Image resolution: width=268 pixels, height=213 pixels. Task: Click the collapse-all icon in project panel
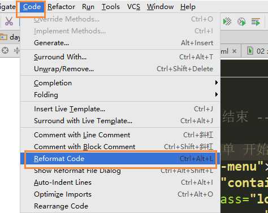coord(17,50)
